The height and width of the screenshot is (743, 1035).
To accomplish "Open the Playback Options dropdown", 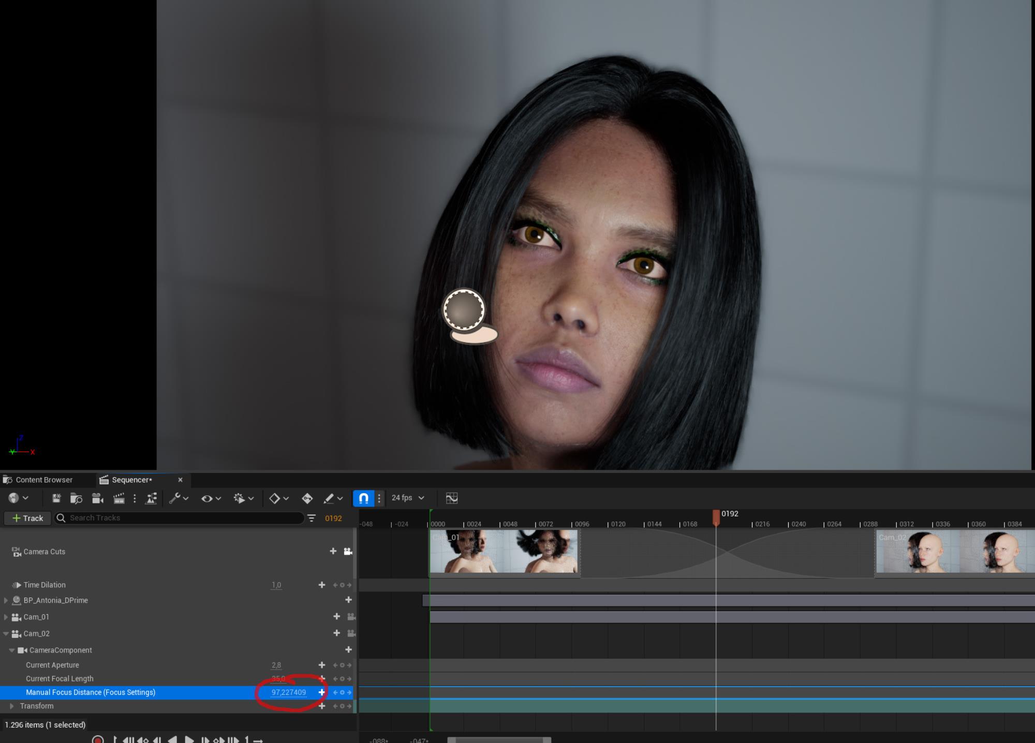I will pos(244,498).
